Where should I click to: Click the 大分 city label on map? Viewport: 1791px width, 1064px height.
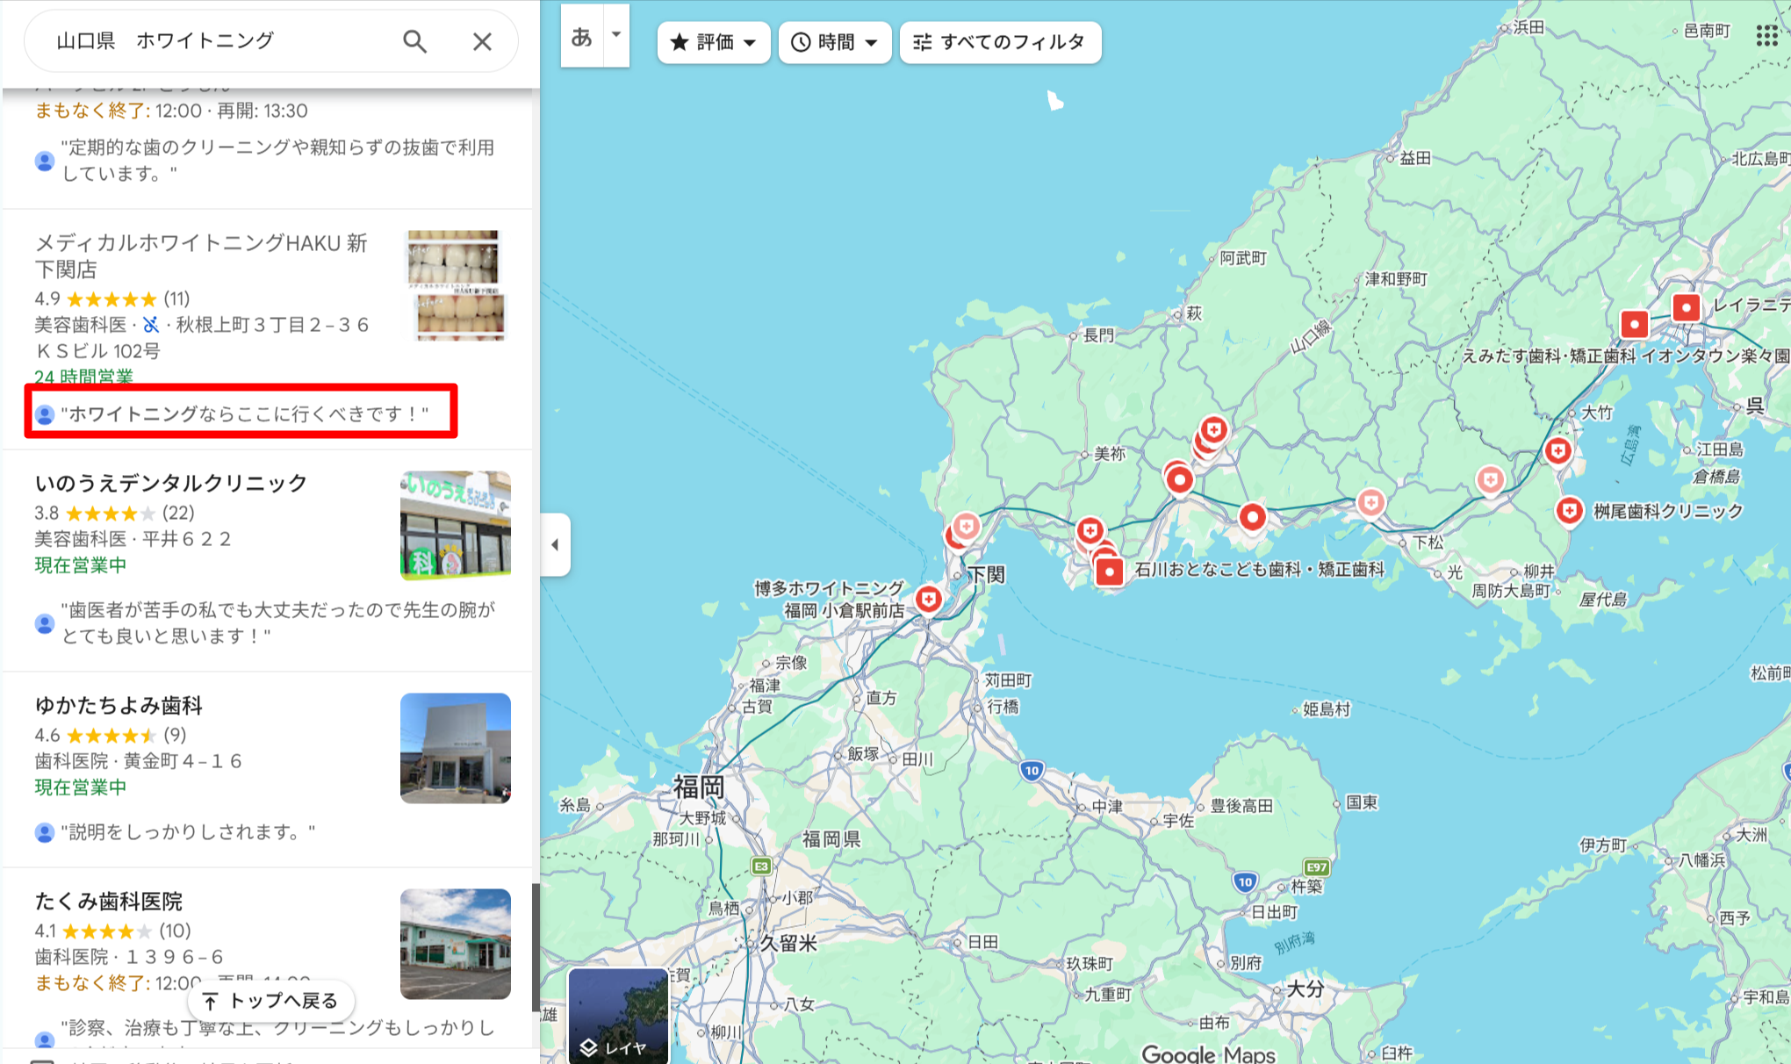[x=1305, y=989]
